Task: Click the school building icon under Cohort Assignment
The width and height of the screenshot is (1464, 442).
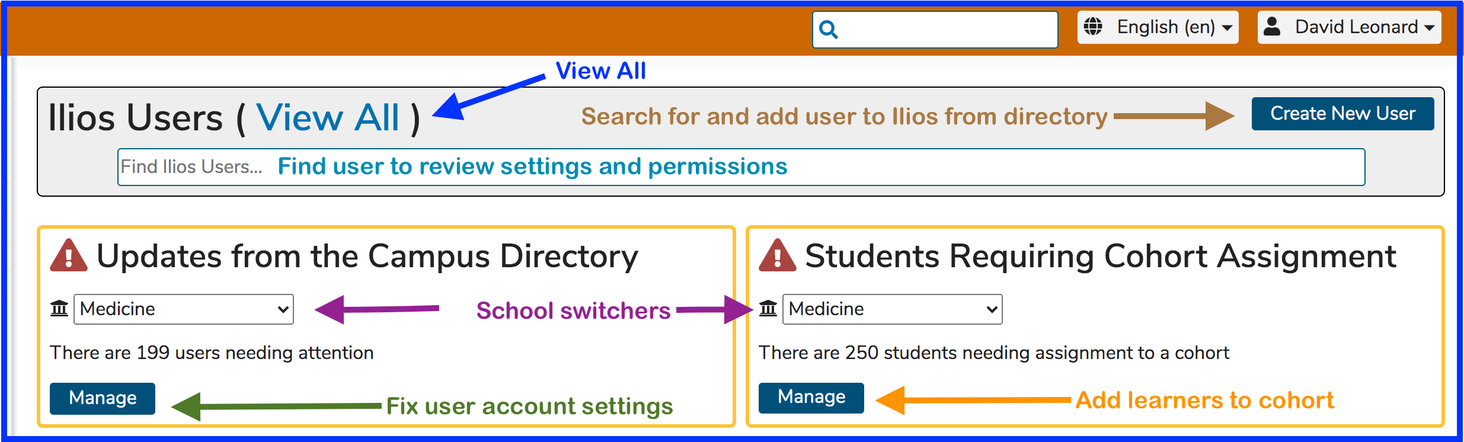Action: tap(768, 309)
